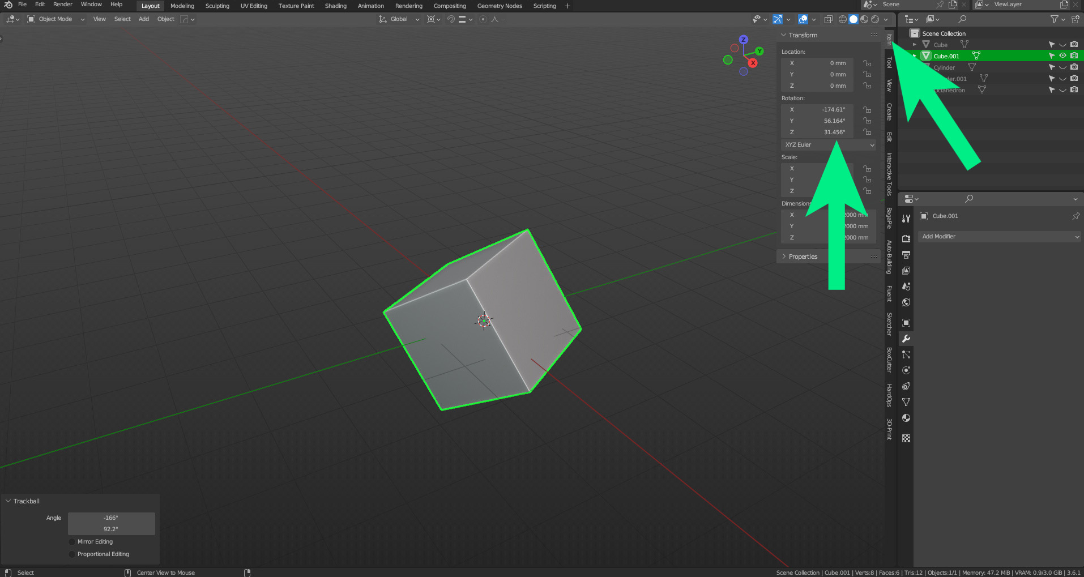Switch to the Sculpting workspace tab

pos(217,6)
